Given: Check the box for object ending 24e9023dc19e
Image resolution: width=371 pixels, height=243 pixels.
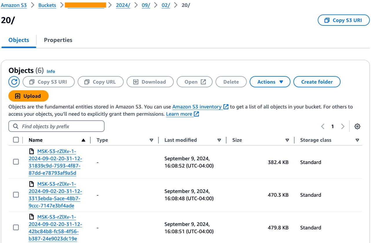Looking at the screenshot, I should pos(16,228).
